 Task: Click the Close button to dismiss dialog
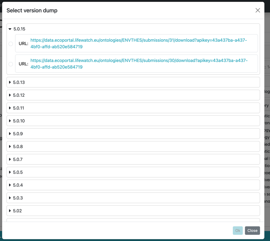252,230
